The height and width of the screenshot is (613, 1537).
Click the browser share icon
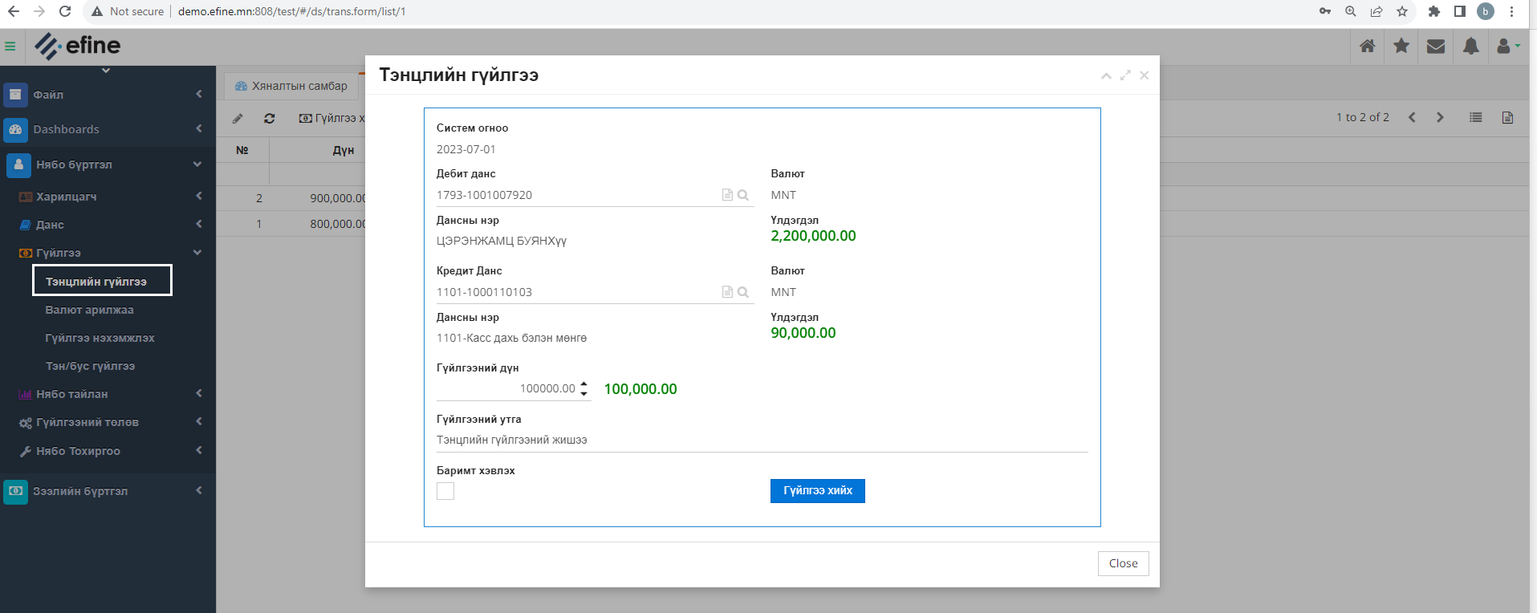[1376, 11]
